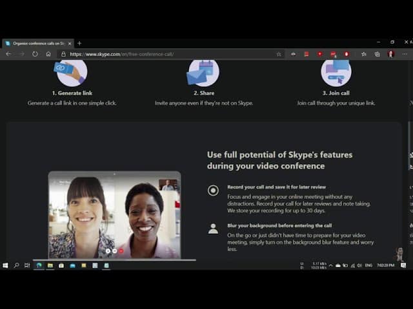Click 'Generate a call link in one simple click' text
Image resolution: width=413 pixels, height=309 pixels.
tap(72, 103)
